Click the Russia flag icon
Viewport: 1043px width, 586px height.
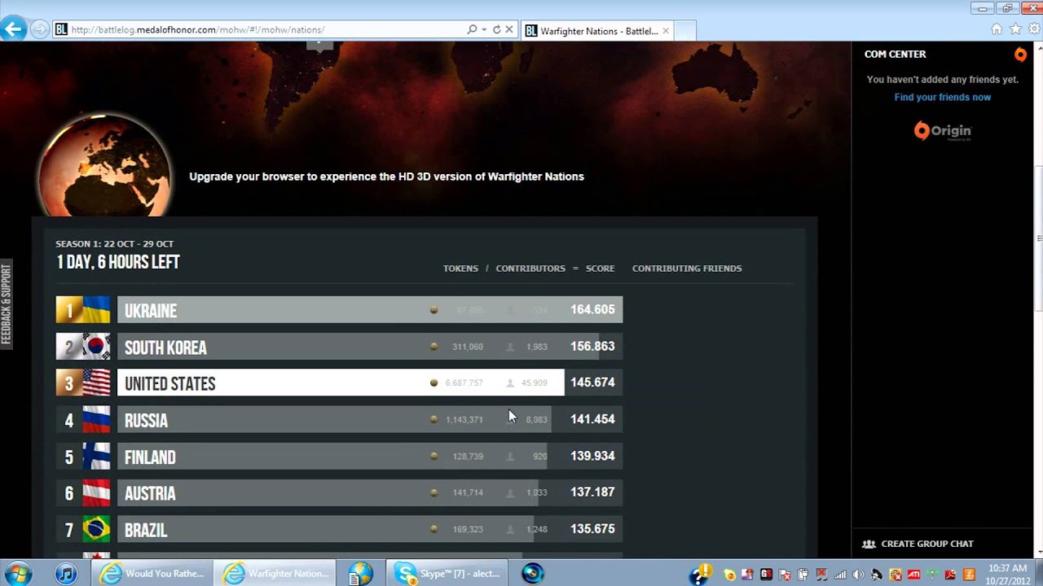[96, 419]
